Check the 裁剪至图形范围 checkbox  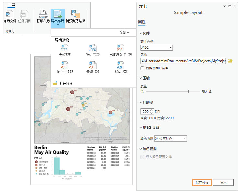[142, 68]
